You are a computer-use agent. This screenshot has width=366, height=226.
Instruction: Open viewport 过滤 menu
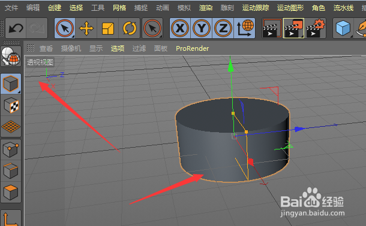coord(139,48)
